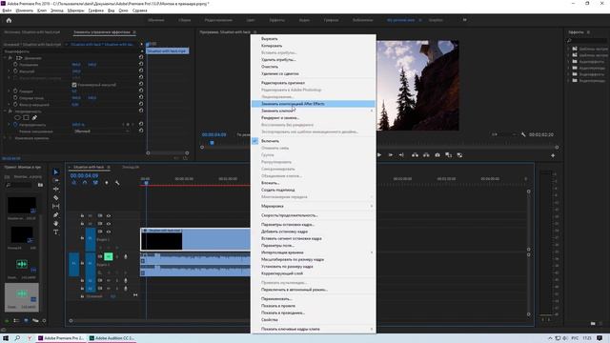
Task: Choose Nest in the context menu
Action: click(x=314, y=183)
